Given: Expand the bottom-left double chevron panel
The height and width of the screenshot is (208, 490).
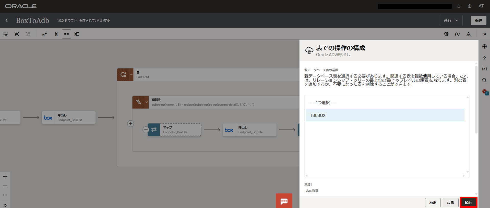Looking at the screenshot, I should 5,205.
